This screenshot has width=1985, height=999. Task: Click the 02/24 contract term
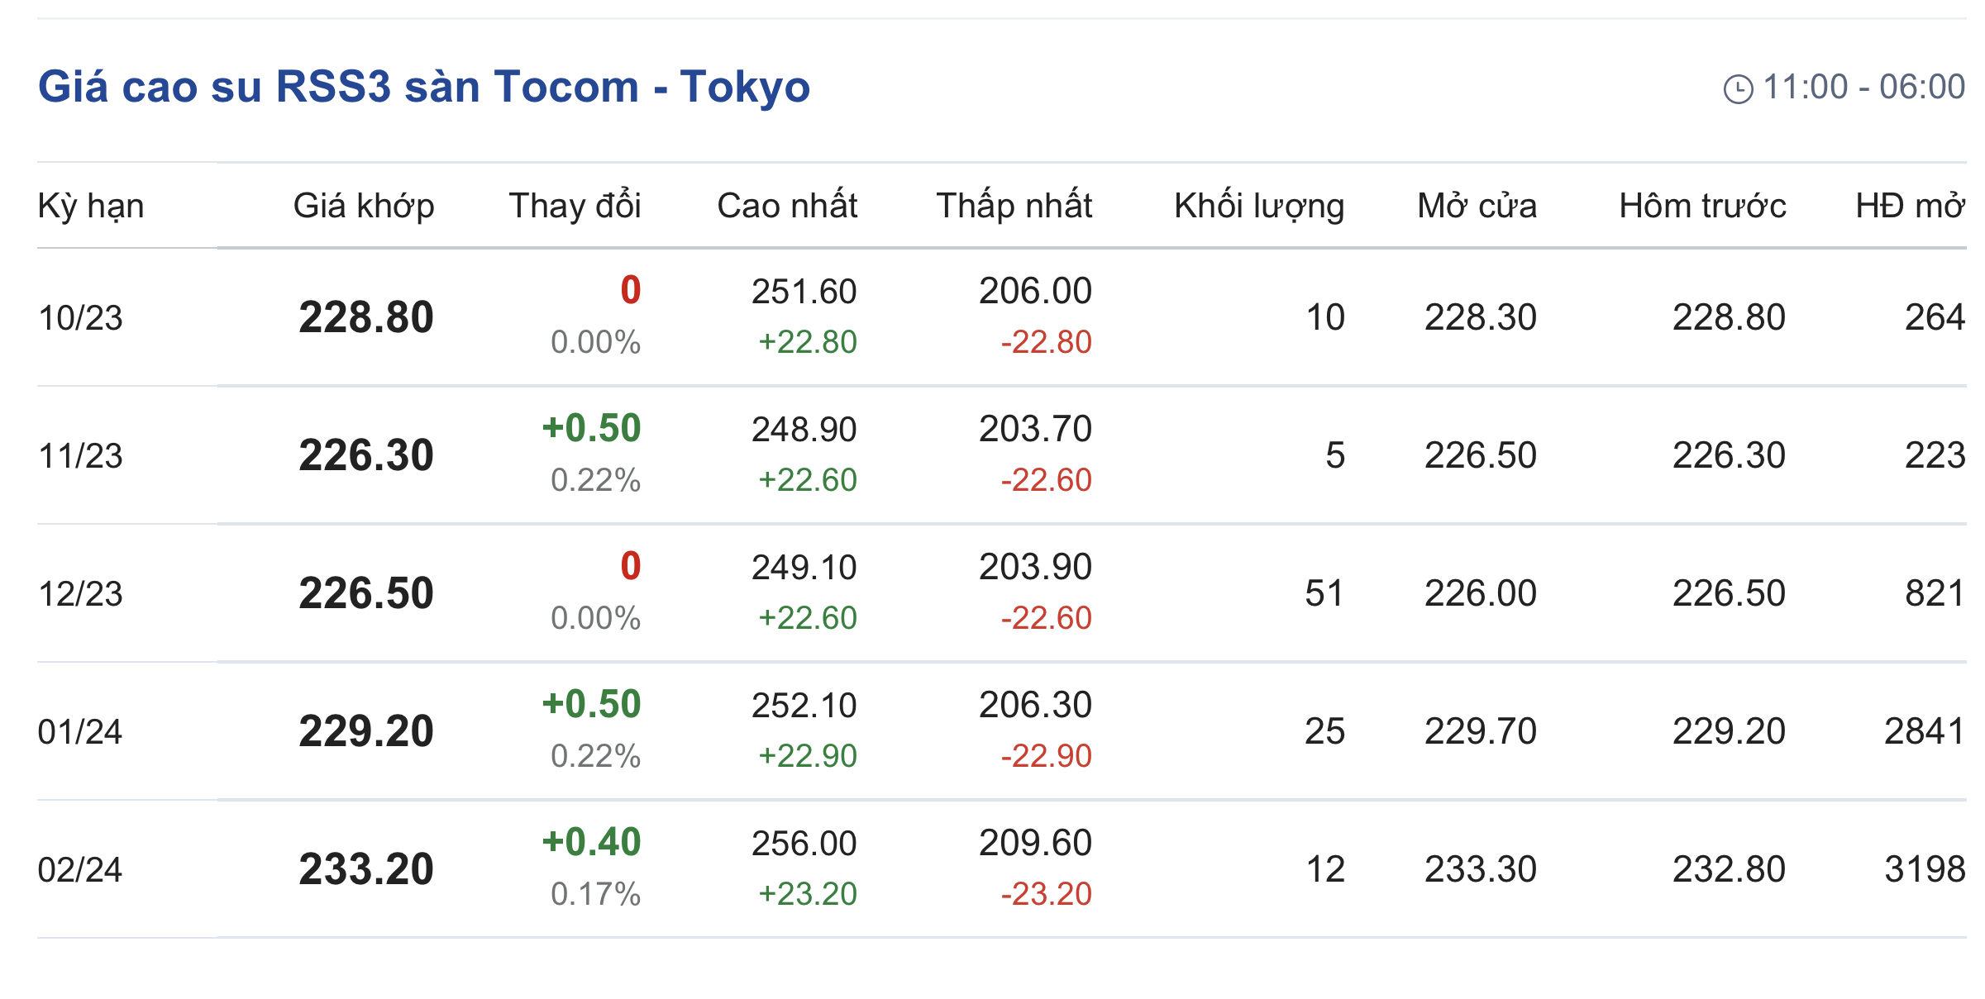[x=80, y=870]
